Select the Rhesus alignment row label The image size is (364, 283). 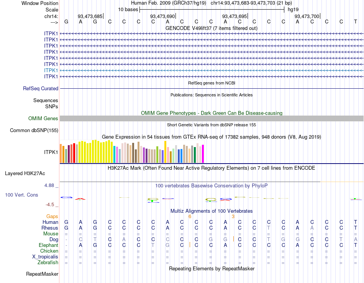coord(50,228)
